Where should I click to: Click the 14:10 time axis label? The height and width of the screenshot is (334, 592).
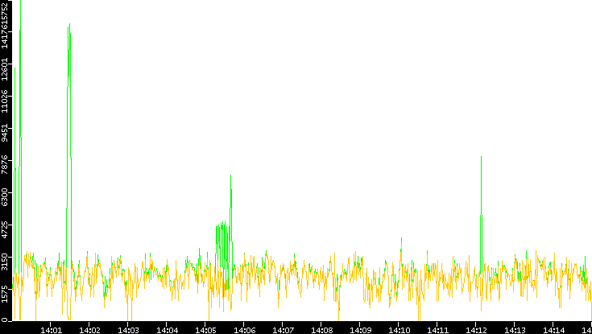(x=399, y=331)
